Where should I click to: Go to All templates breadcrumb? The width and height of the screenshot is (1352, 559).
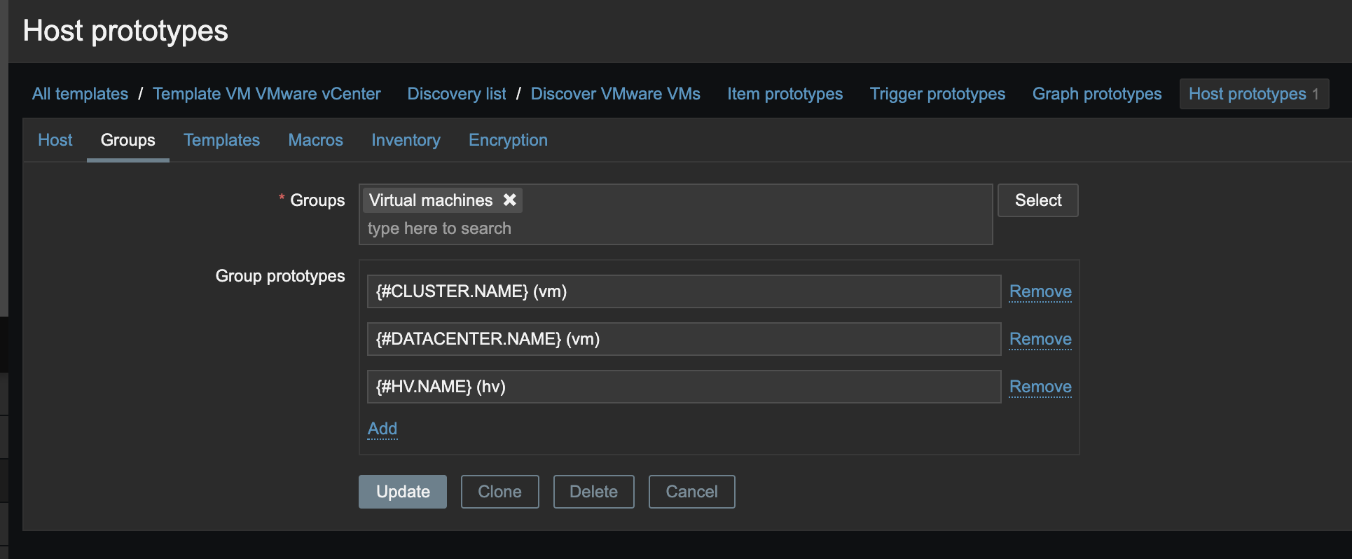(x=80, y=94)
